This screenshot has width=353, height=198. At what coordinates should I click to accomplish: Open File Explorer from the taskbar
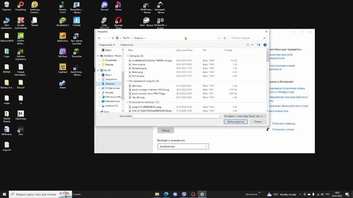(157, 194)
